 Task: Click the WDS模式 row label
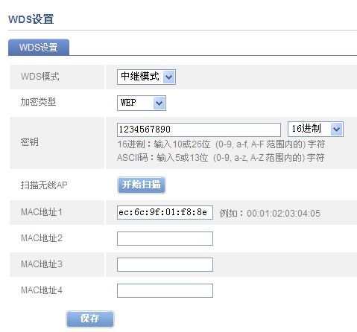click(x=40, y=77)
